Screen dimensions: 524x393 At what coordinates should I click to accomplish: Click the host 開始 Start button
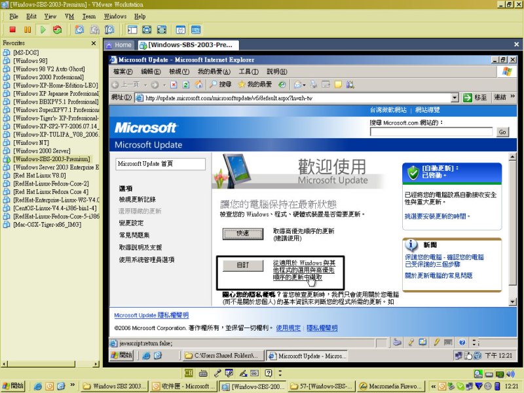13,386
